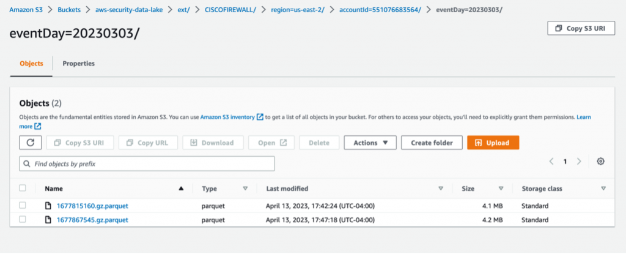This screenshot has height=254, width=626.
Task: Select the checkbox for 1677815160.gz.parquet
Action: point(23,206)
